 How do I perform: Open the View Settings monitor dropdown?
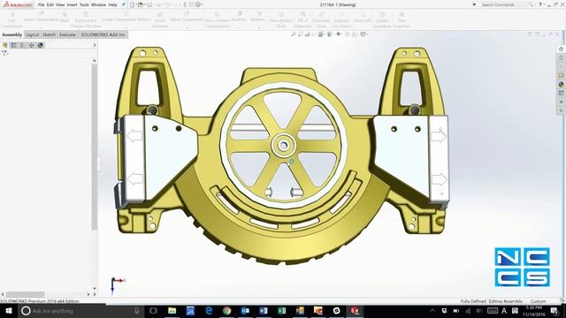(x=363, y=34)
